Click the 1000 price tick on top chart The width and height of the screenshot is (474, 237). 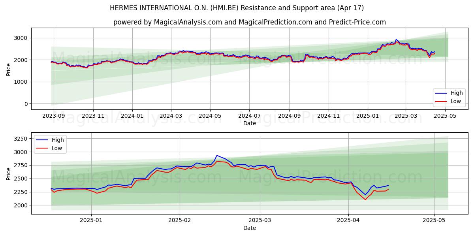(21, 82)
